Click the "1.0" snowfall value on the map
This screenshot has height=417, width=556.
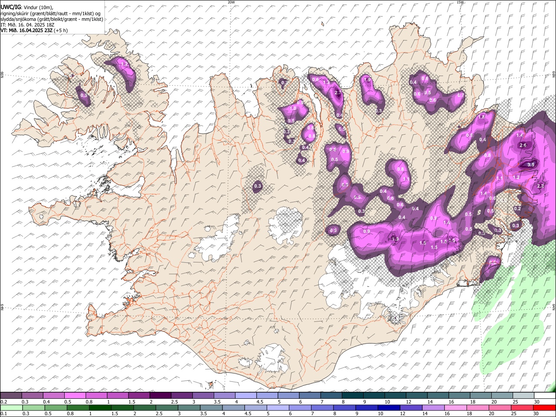click(x=293, y=109)
